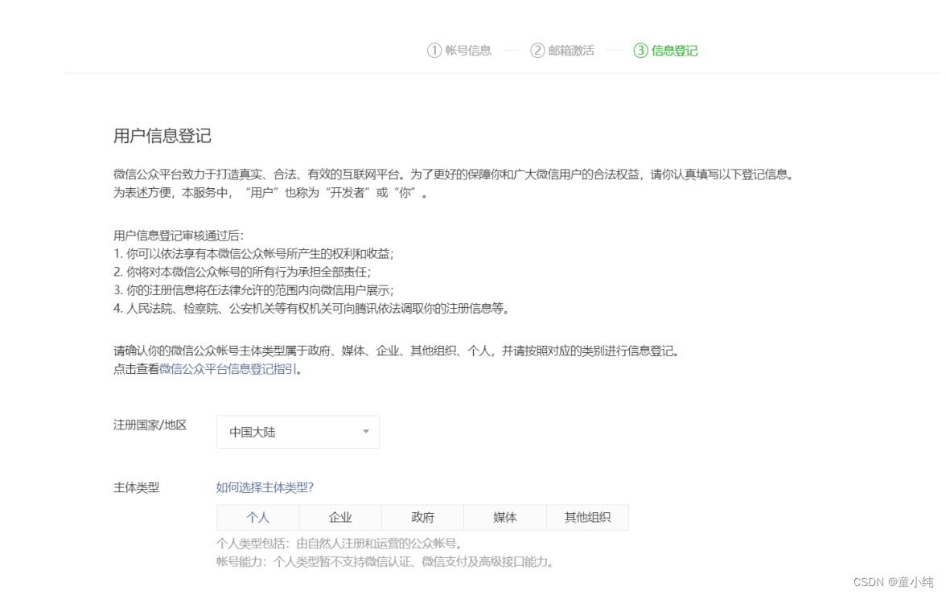Click line 4 about 人民法院、检察院
Image resolution: width=946 pixels, height=595 pixels.
[312, 309]
